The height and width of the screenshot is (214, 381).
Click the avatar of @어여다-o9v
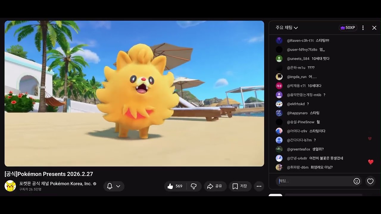[x=279, y=131]
